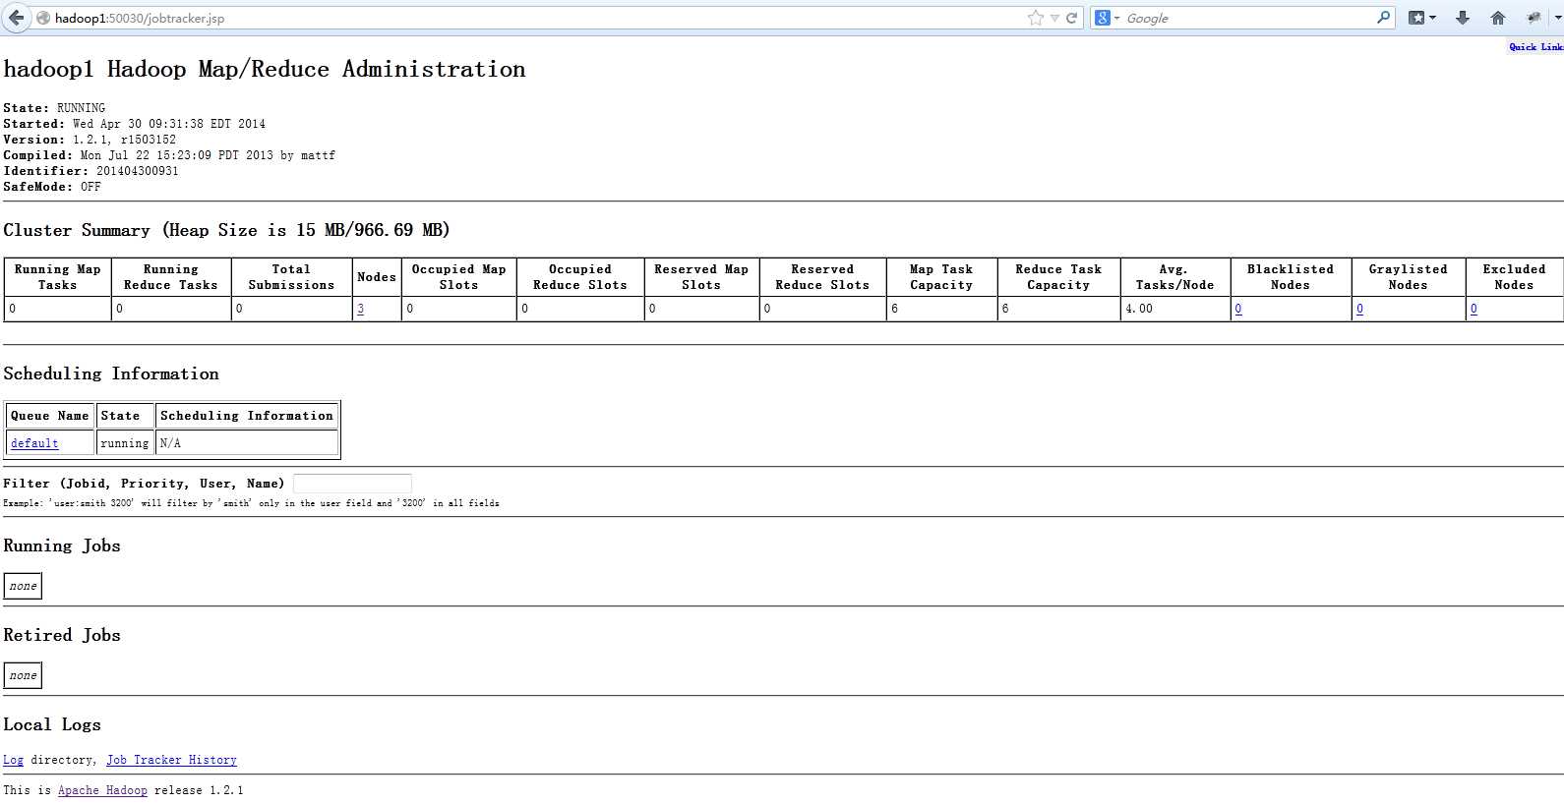Viewport: 1564px width, 804px height.
Task: Click the Running Reduce Tasks column header
Action: pos(171,277)
